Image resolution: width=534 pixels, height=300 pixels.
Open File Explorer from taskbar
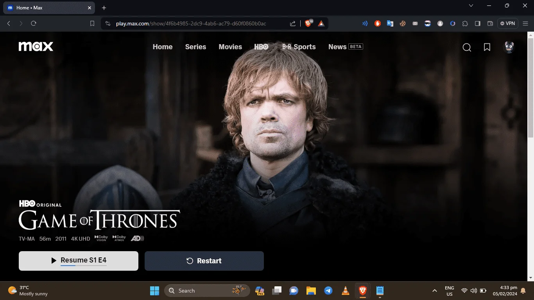coord(311,291)
